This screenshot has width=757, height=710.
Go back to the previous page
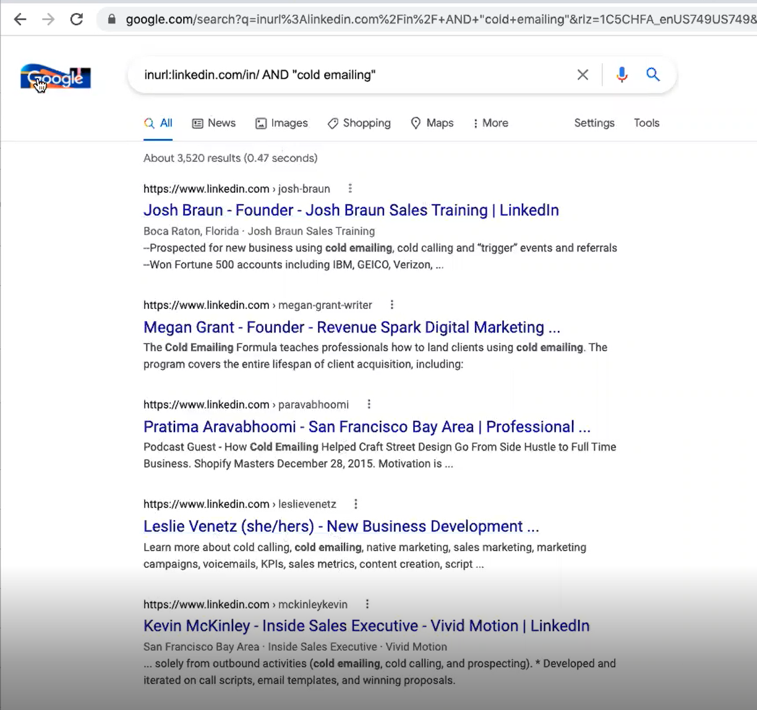click(x=20, y=19)
